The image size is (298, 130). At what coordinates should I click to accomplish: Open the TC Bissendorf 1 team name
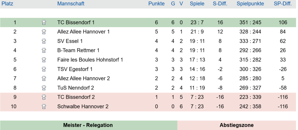tap(76, 22)
